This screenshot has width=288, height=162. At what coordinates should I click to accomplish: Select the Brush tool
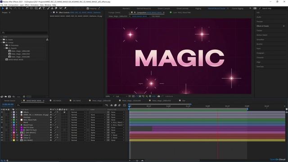pyautogui.click(x=49, y=8)
